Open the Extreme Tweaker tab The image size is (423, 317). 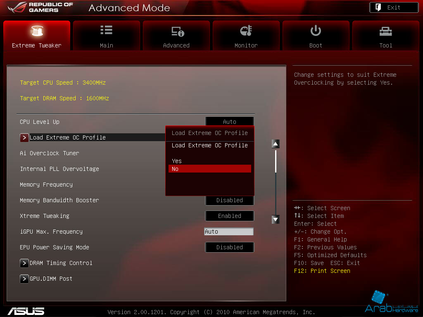coord(37,35)
